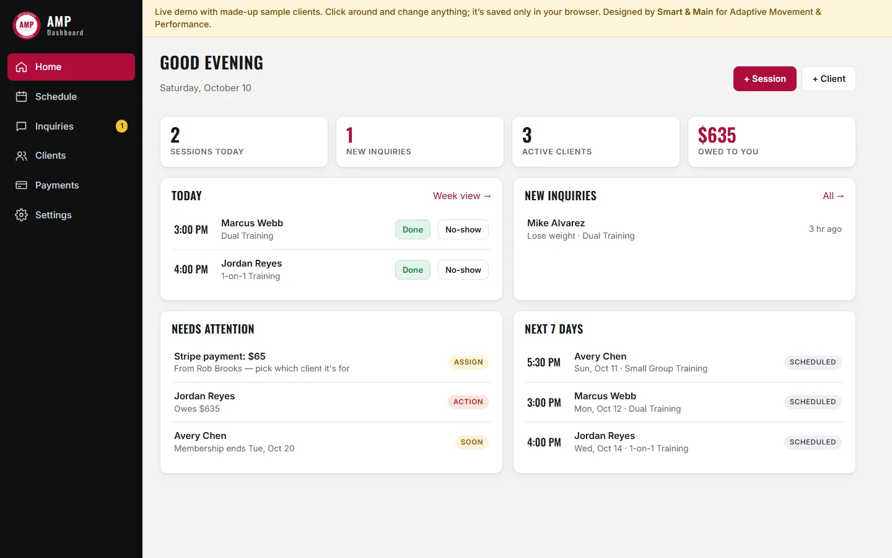The height and width of the screenshot is (558, 892).
Task: Open Jordan Reyes Owes $635 item
Action: point(331,402)
